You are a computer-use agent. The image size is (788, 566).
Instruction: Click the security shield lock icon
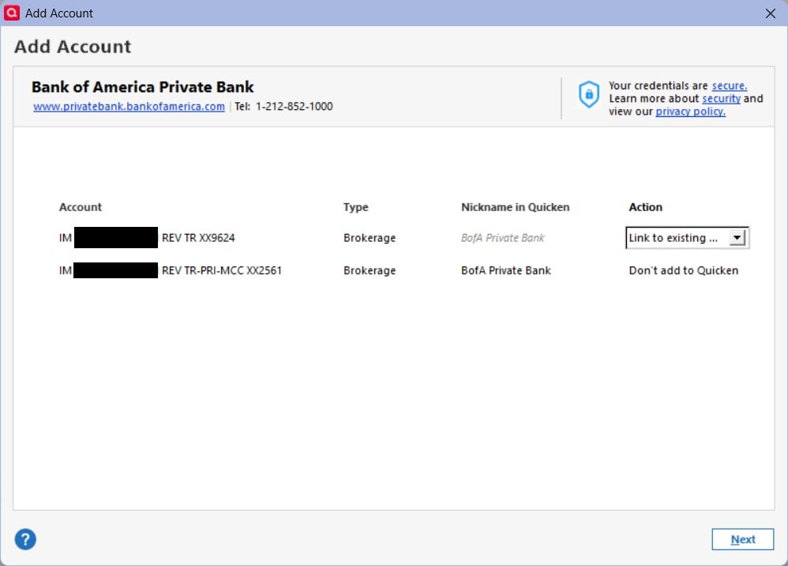pos(588,94)
